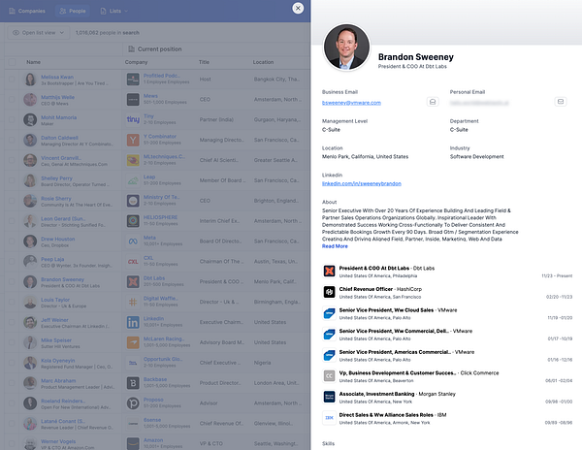This screenshot has width=582, height=450.
Task: Expand Read More in the About section
Action: [x=335, y=246]
